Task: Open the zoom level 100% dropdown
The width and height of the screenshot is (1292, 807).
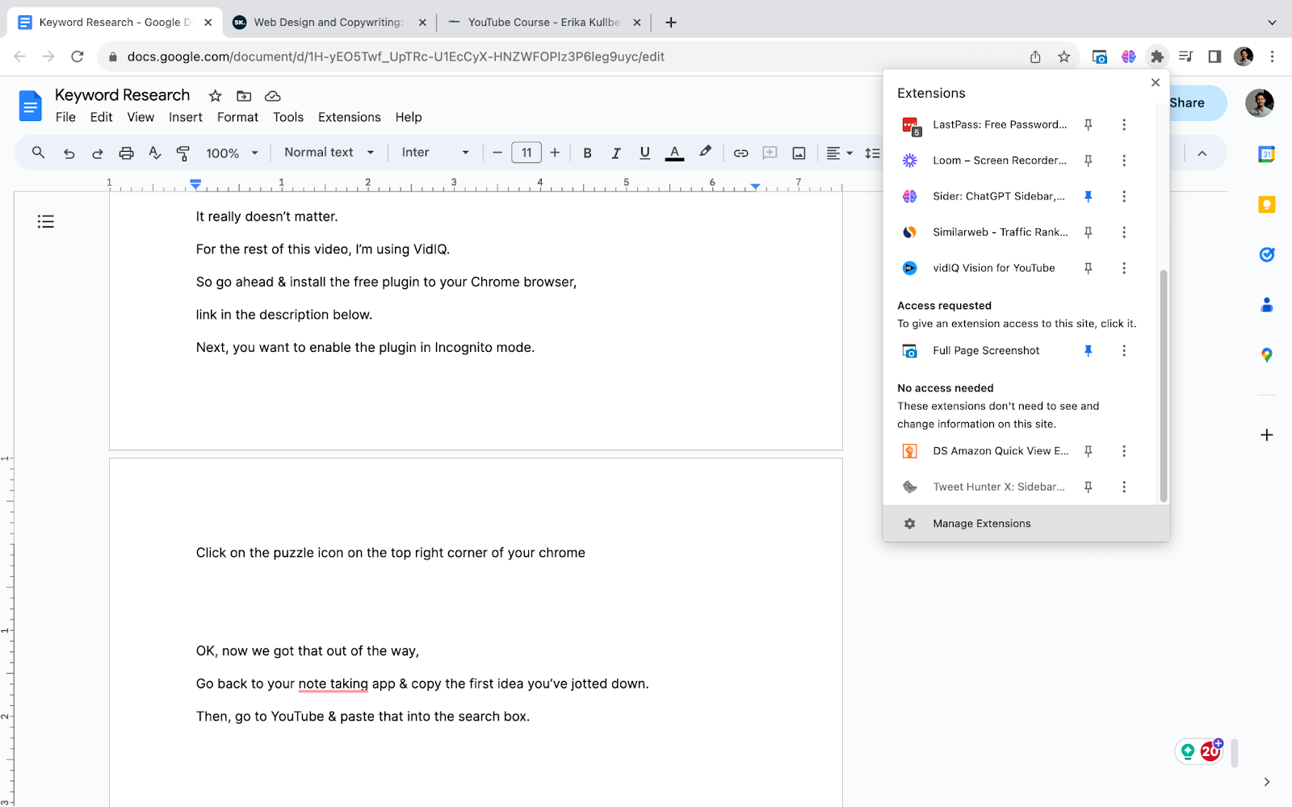Action: (232, 153)
